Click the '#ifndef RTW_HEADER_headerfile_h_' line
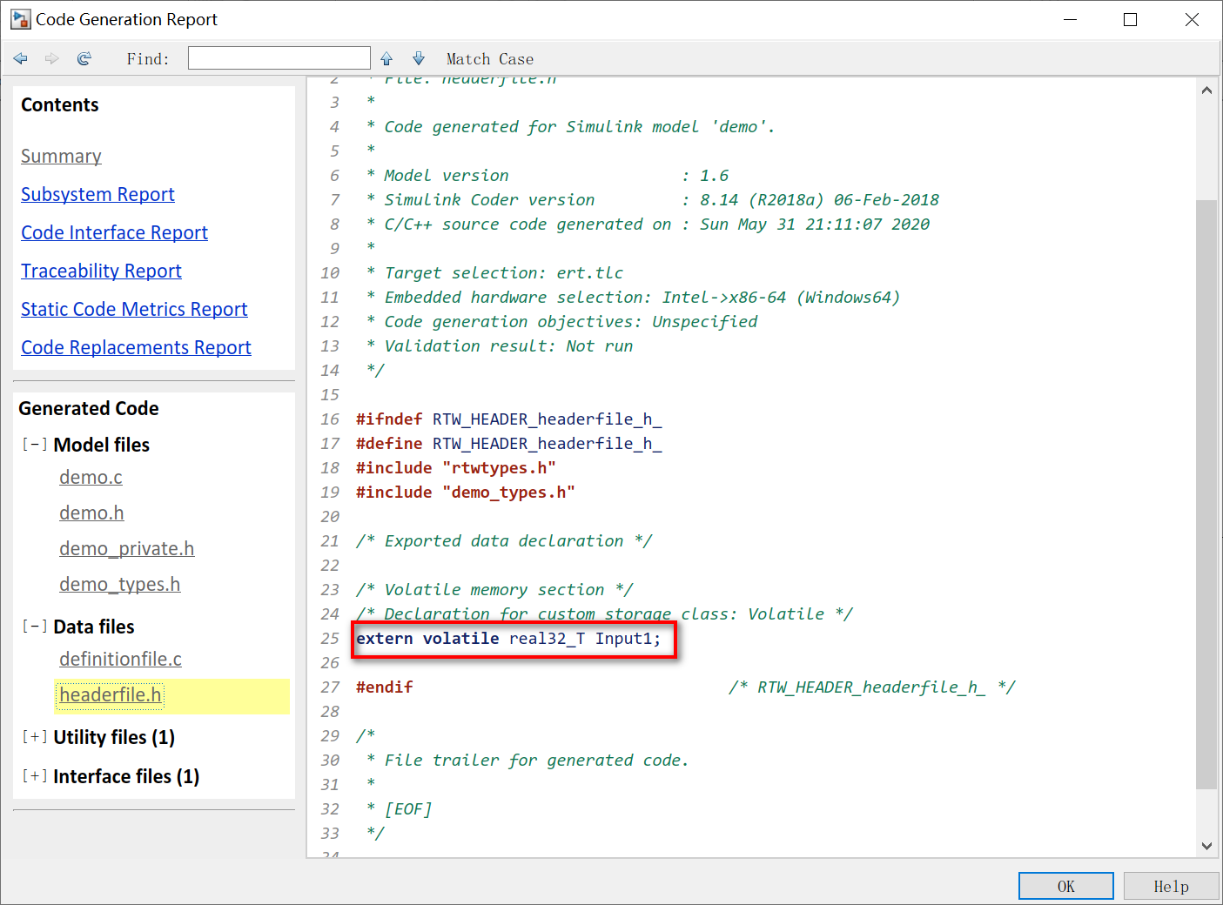The height and width of the screenshot is (905, 1223). 508,419
